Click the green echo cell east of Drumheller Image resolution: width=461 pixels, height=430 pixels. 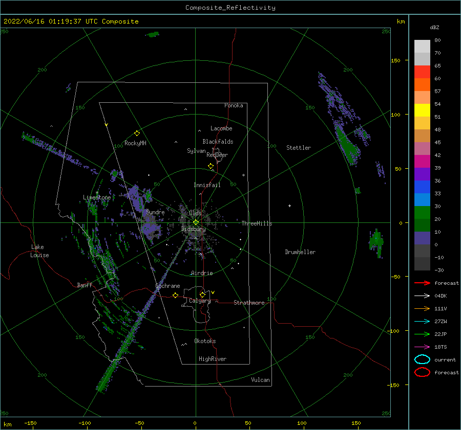(376, 242)
